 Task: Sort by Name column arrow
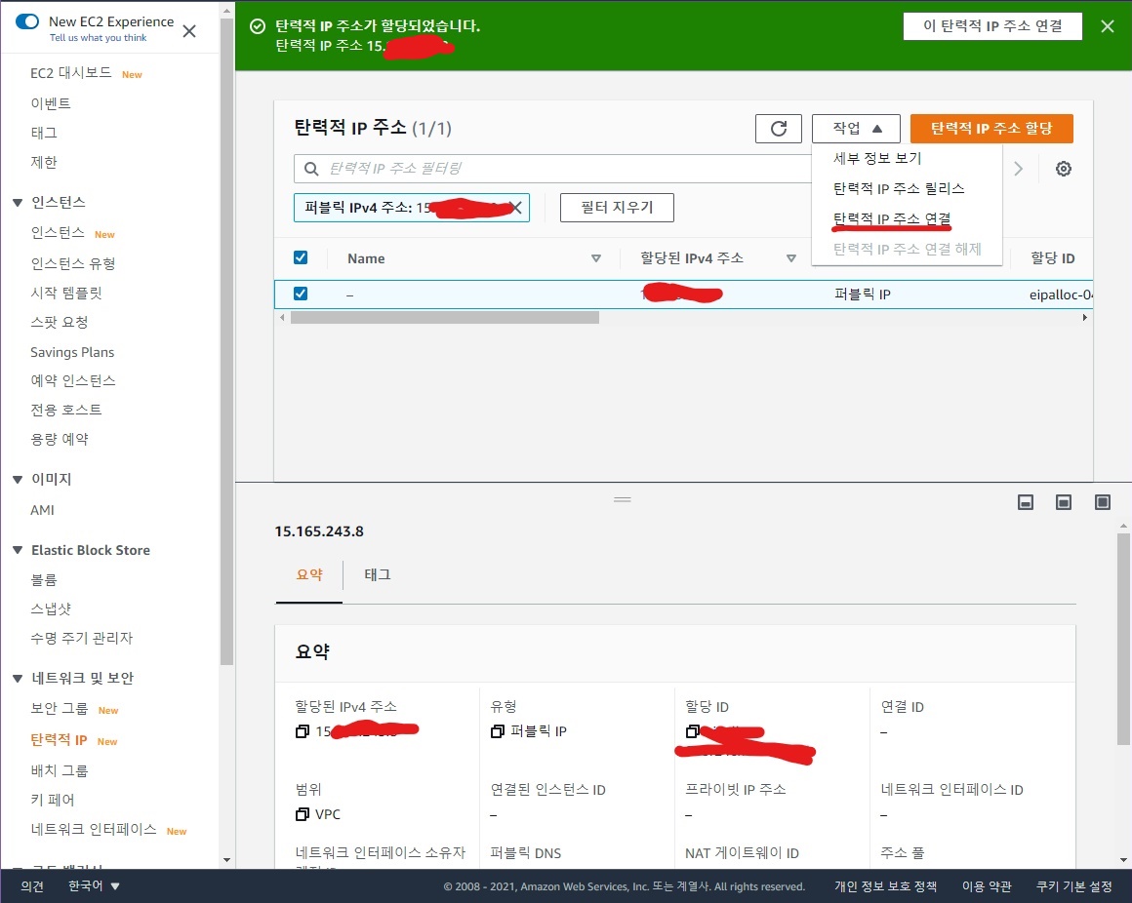[596, 258]
